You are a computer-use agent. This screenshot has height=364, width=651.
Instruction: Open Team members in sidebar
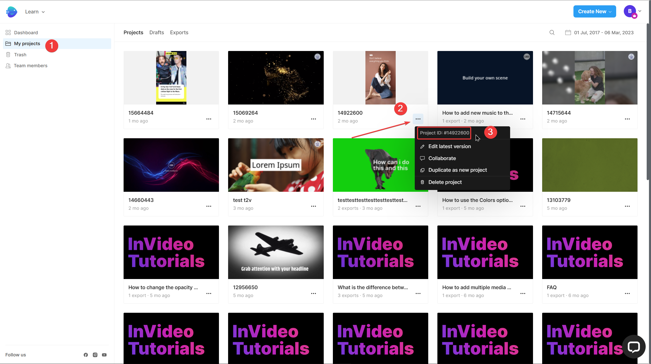57,66
